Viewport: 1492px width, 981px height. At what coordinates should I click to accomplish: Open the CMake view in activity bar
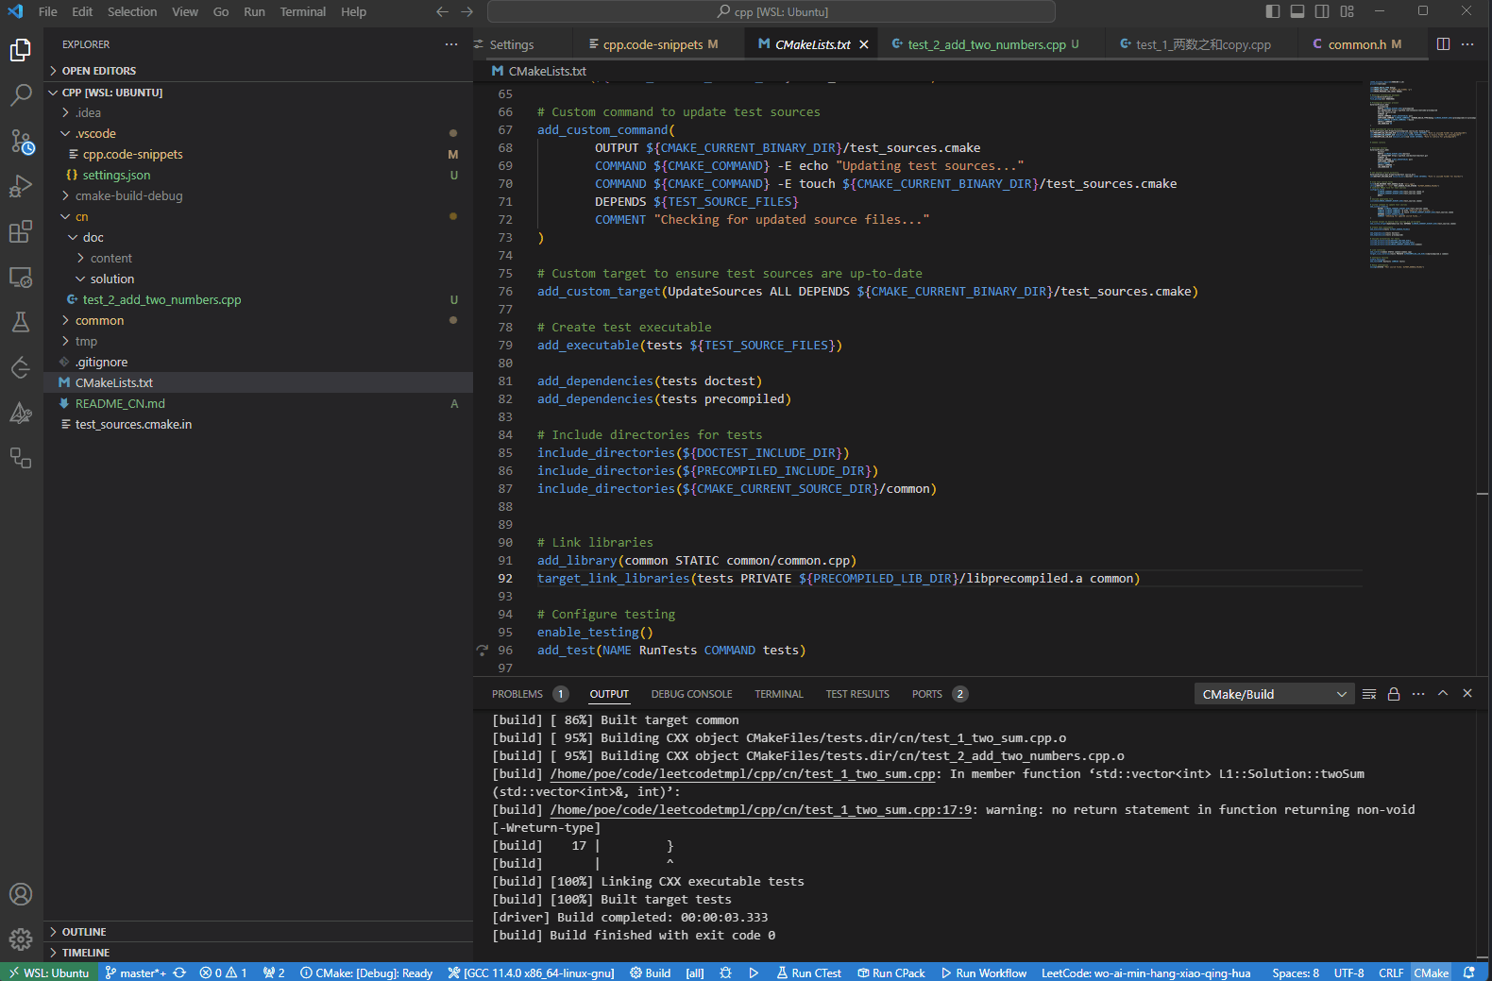coord(21,413)
